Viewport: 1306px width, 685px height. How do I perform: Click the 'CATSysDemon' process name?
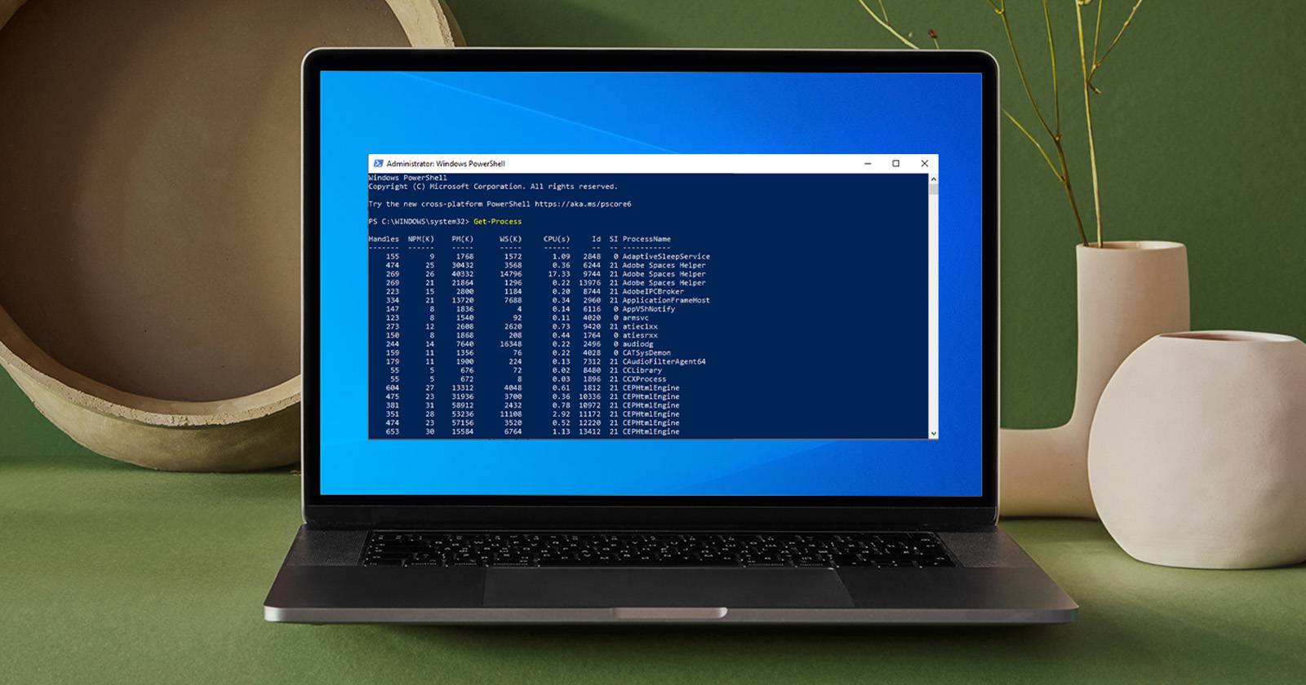(646, 353)
